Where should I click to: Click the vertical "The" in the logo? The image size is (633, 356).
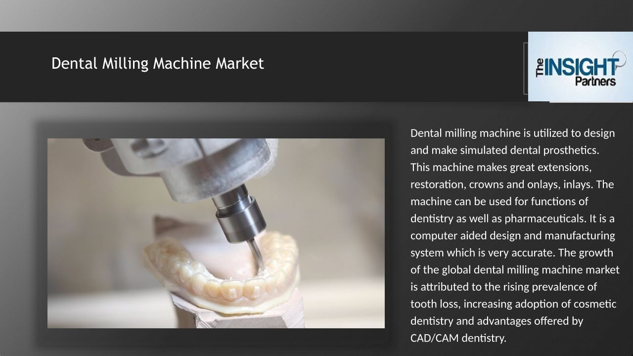click(540, 67)
